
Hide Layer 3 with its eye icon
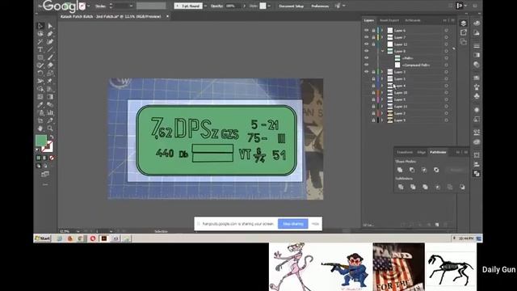point(366,72)
